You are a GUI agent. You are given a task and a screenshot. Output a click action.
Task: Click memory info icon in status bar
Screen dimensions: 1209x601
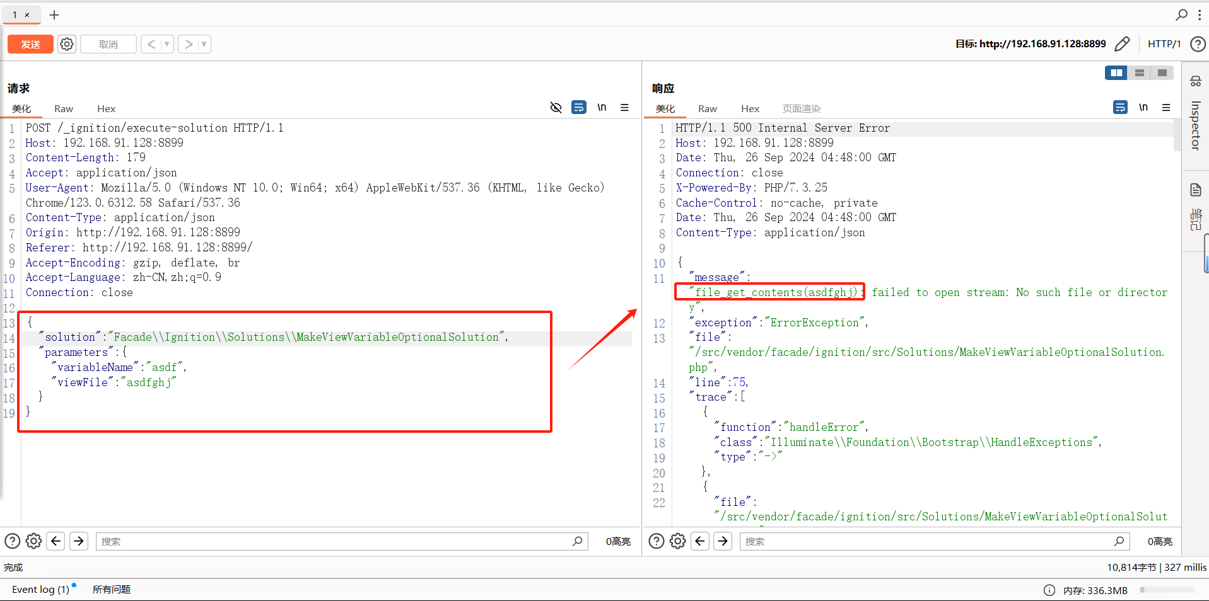point(1049,590)
